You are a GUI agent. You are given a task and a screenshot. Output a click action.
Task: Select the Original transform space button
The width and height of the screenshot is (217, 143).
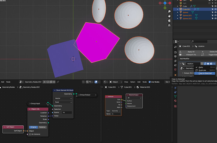[x=33, y=127]
